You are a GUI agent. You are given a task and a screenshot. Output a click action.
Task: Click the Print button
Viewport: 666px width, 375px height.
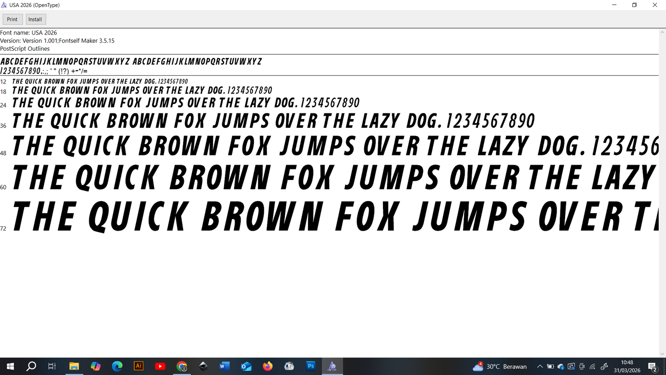tap(12, 19)
